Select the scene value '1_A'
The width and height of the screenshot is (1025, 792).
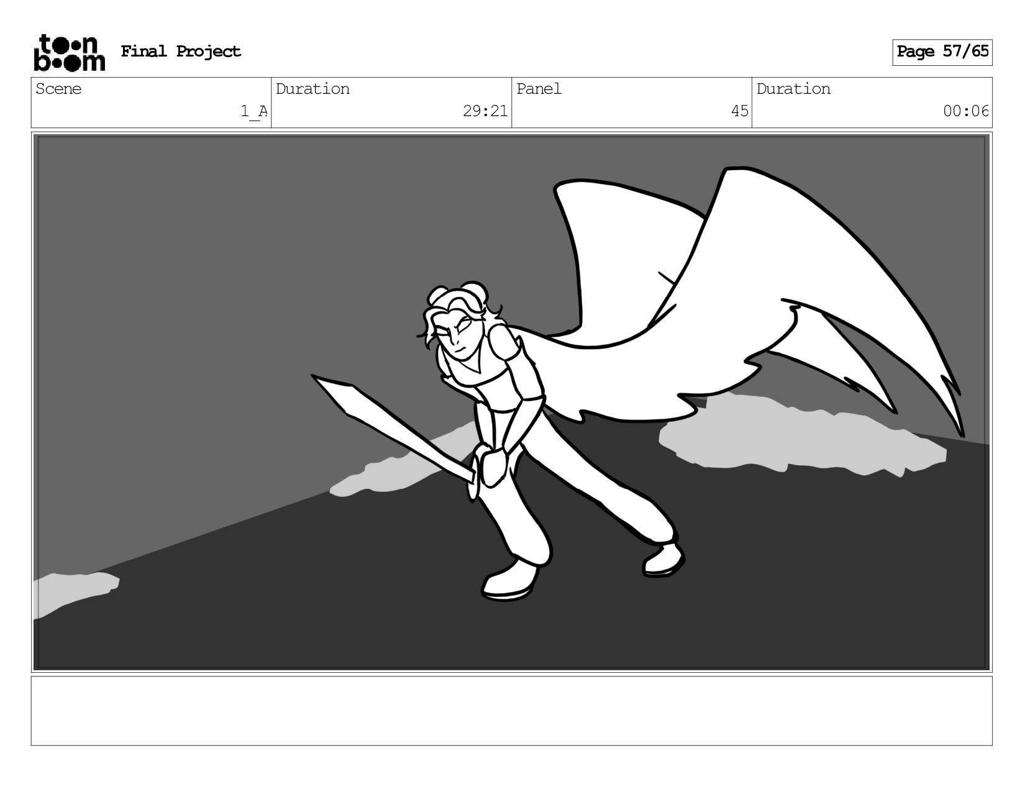(254, 111)
